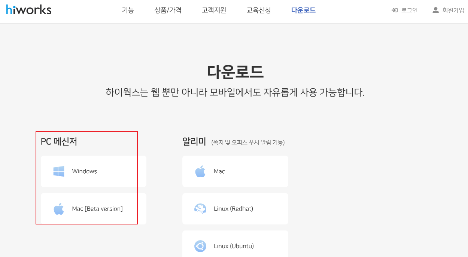Download PC 메신저 Mac [Beta version]
Viewport: 468px width, 257px height.
pos(94,209)
